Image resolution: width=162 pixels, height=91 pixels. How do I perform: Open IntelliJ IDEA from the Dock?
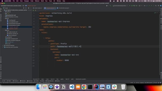pos(96,87)
